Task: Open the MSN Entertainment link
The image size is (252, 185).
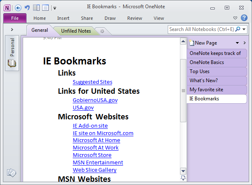Action: [x=98, y=163]
